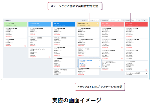Open the first deal card in the light-blue column
This screenshot has height=105, width=154.
click(40, 32)
